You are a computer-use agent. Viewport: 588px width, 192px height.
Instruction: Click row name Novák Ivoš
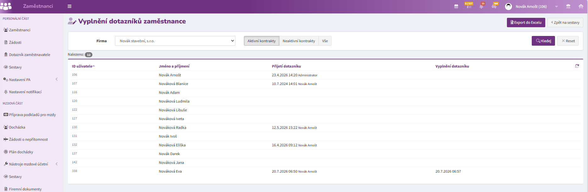point(168,136)
